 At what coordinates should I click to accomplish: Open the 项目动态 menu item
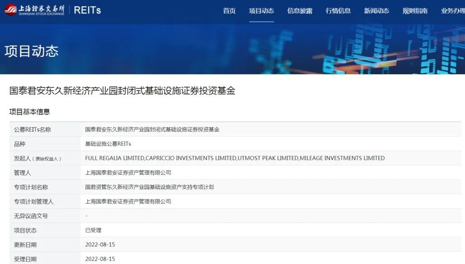261,11
